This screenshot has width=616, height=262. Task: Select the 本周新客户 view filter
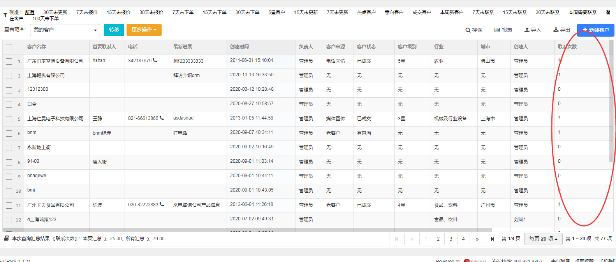click(452, 12)
